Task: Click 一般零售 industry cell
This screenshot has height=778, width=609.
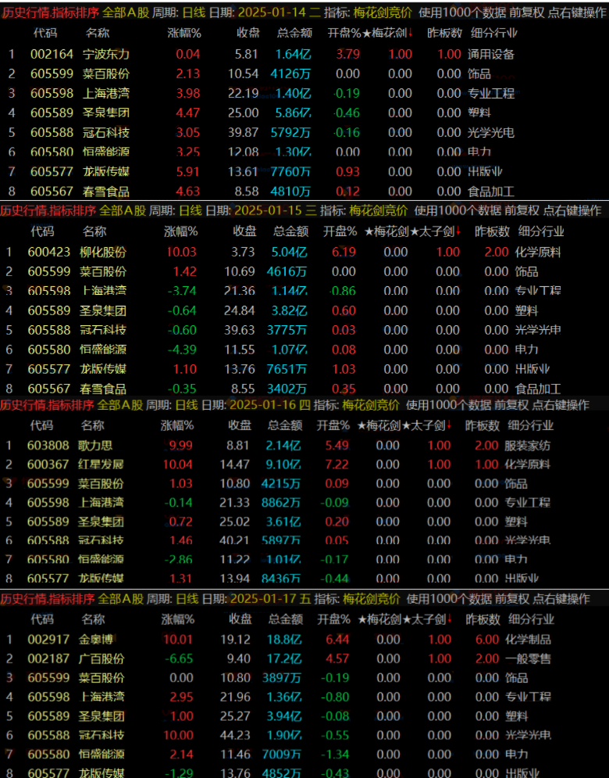Action: pyautogui.click(x=528, y=659)
